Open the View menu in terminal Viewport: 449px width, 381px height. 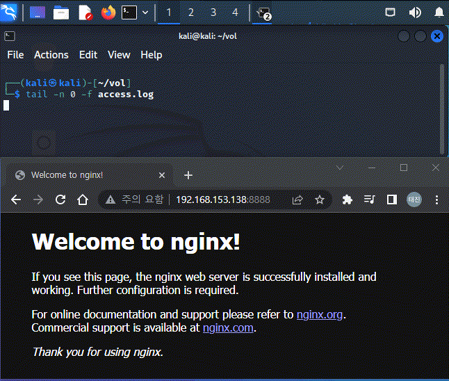pos(119,55)
